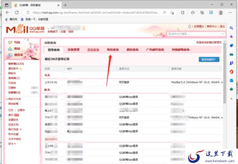Switch to the 发信查询 tab
This screenshot has height=164, width=238.
[x=93, y=50]
